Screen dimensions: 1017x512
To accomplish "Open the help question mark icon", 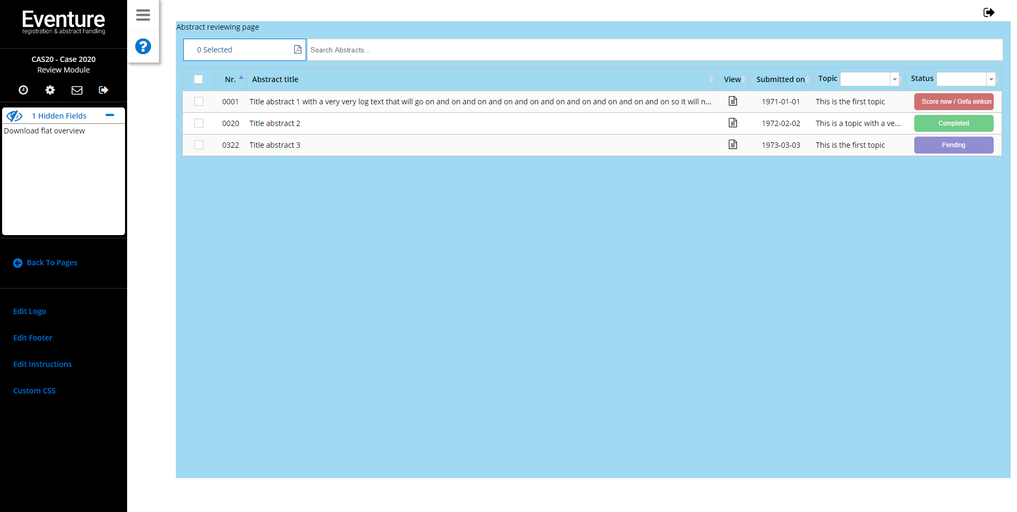I will tap(142, 47).
